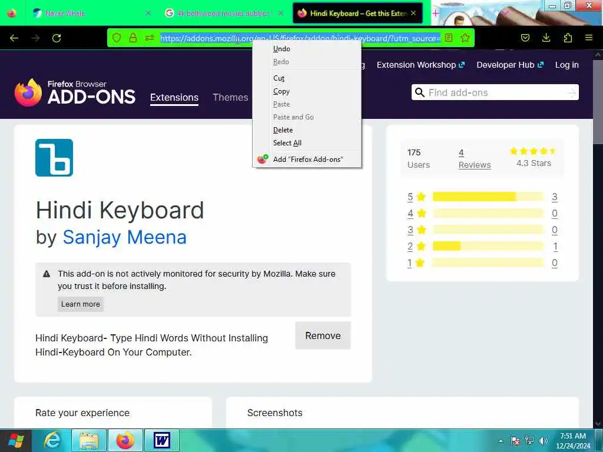The width and height of the screenshot is (603, 452).
Task: Click the network tray icon
Action: coord(529,441)
